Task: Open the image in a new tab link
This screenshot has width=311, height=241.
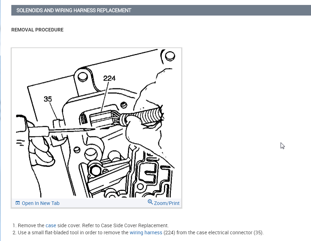Action: pos(40,203)
